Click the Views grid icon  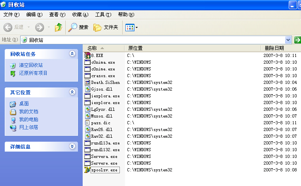click(x=130, y=27)
